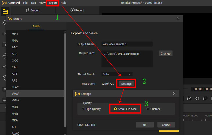
Task: Click the volume speaker icon
Action: pos(197,98)
